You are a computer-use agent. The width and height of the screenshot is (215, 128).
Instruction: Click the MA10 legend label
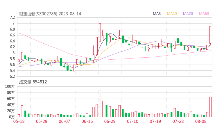point(172,14)
